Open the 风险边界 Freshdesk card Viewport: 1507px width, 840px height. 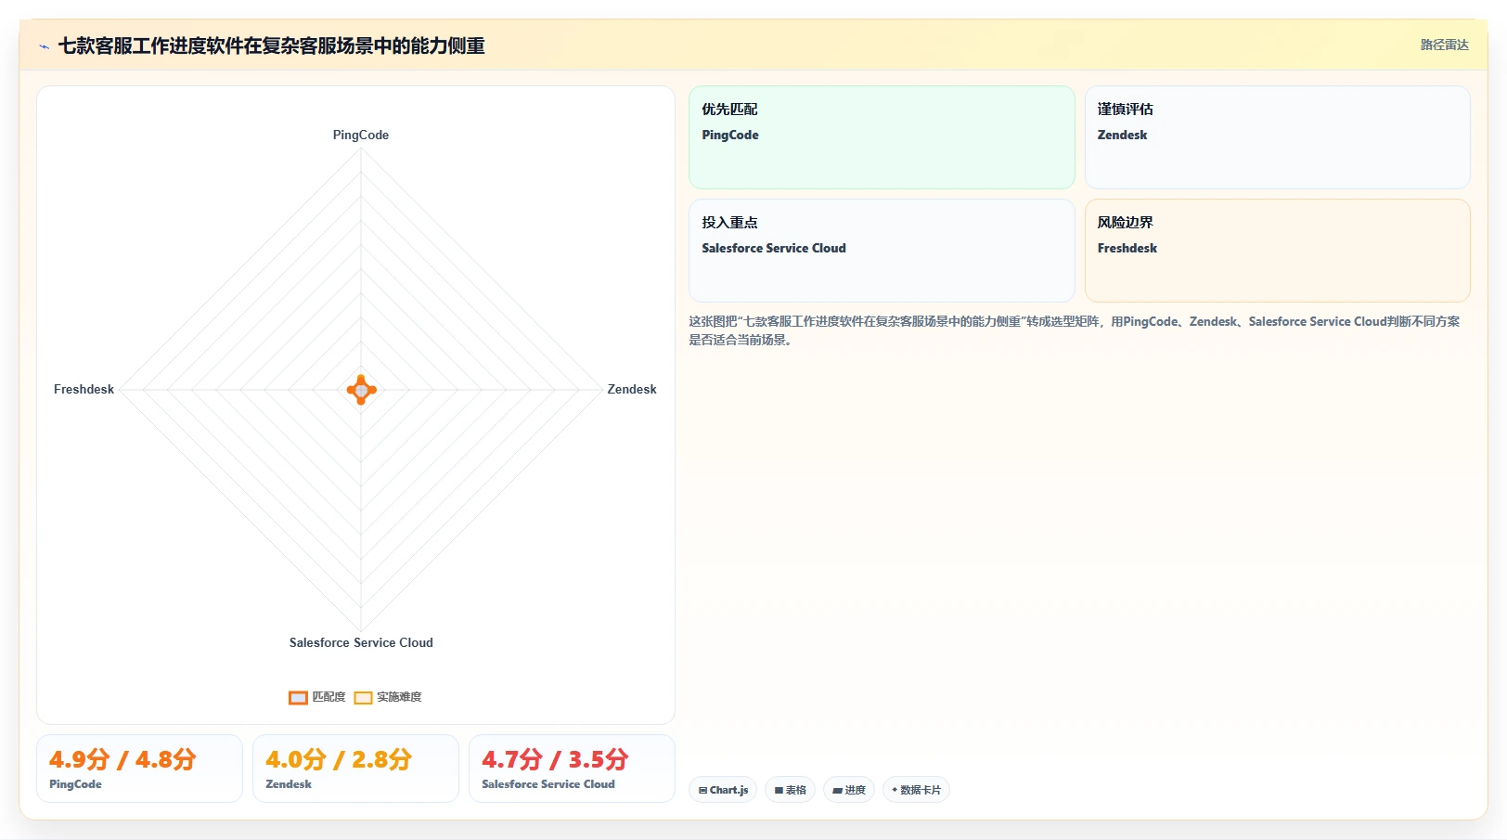[1277, 251]
